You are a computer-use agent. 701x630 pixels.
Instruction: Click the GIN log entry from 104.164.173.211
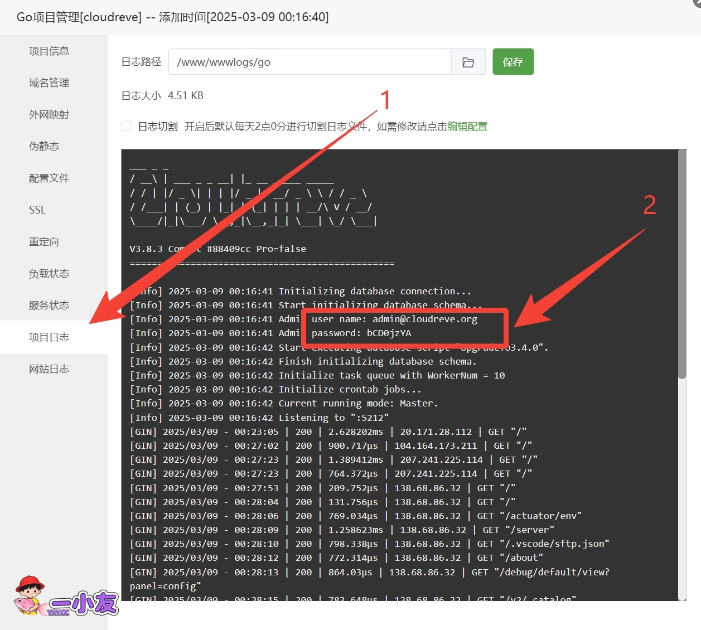[x=331, y=445]
